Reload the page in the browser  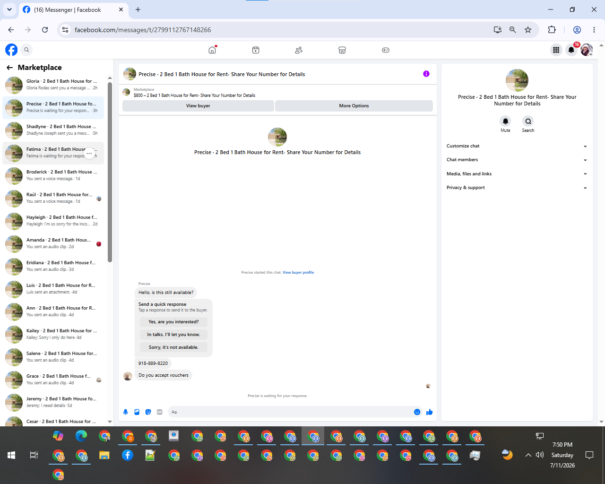pos(45,30)
